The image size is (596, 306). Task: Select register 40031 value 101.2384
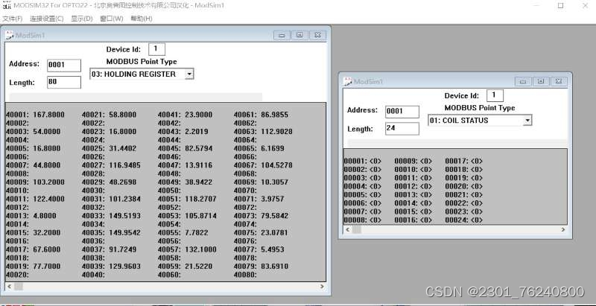(x=124, y=199)
